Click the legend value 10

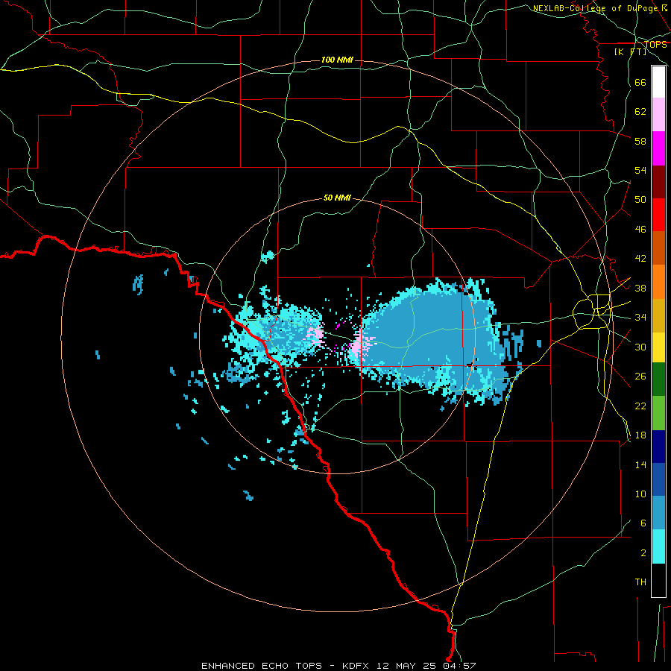coord(640,494)
